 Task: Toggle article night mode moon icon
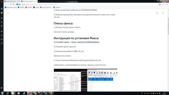pyautogui.click(x=157, y=13)
